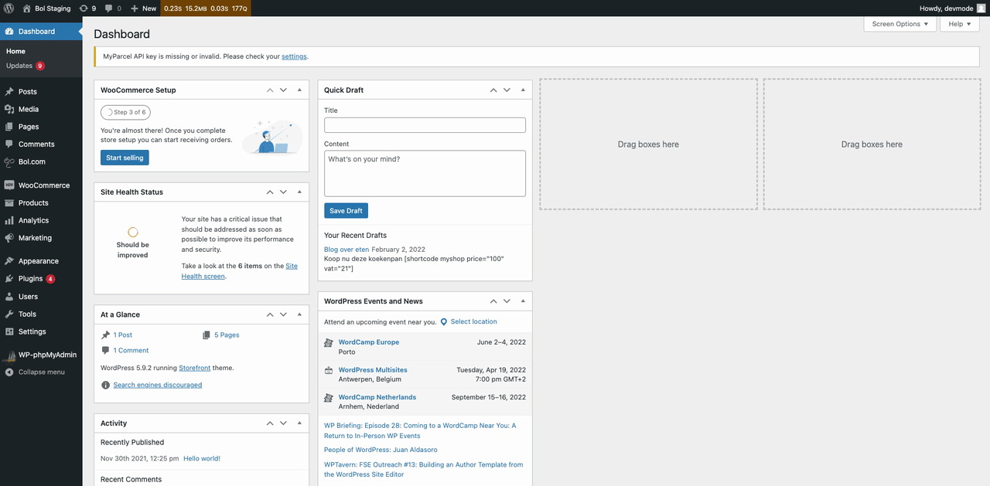Focus the What's on your mind content box
Viewport: 990px width, 486px height.
pos(425,173)
